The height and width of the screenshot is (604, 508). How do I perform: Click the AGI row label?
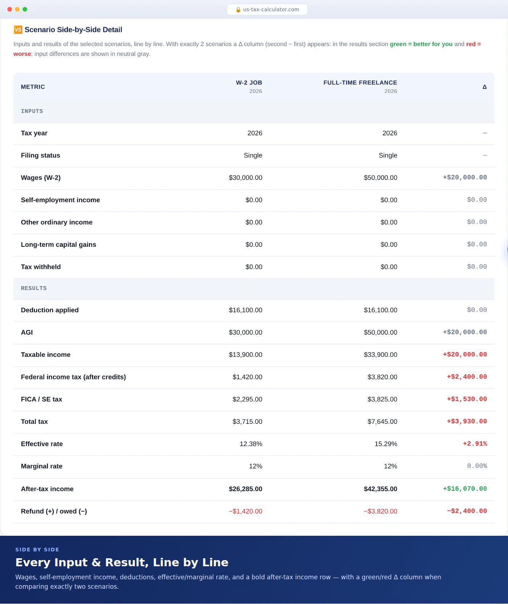click(27, 332)
